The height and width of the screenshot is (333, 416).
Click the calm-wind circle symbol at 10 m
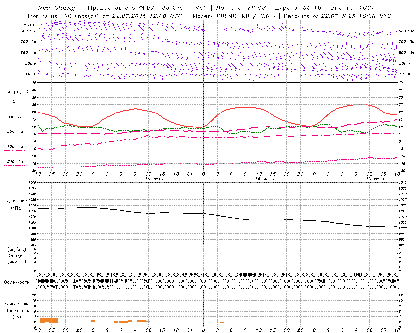coord(47,74)
